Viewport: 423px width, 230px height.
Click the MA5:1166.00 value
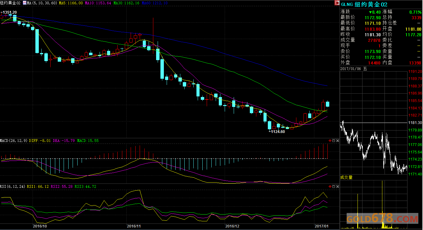[71, 3]
